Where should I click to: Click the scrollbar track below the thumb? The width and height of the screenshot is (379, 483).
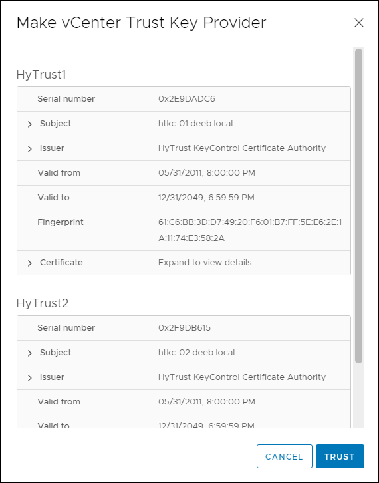click(358, 396)
